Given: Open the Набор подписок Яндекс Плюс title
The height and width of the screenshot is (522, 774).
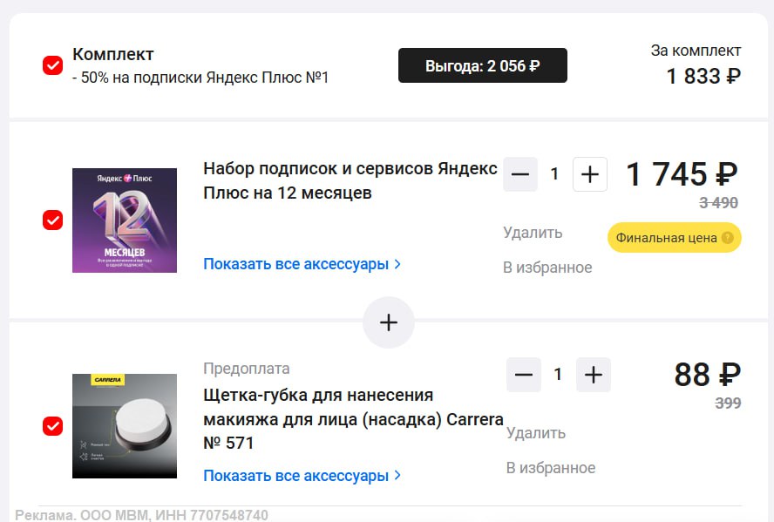Looking at the screenshot, I should pos(350,180).
